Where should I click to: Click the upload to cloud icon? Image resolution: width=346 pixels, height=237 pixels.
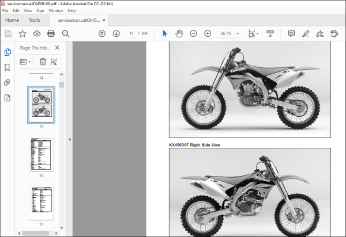pyautogui.click(x=37, y=34)
